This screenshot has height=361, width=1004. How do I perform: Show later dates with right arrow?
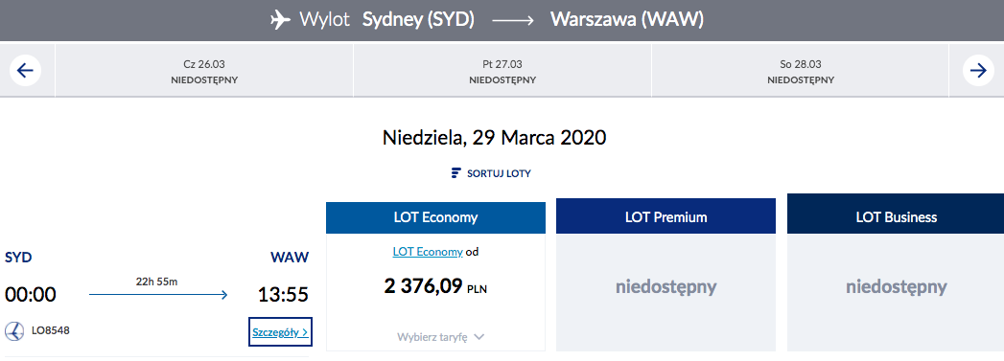(978, 71)
